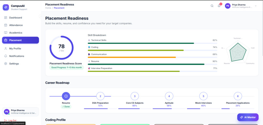Open the AI Mentor chat button
Image resolution: width=263 pixels, height=125 pixels.
pyautogui.click(x=248, y=117)
